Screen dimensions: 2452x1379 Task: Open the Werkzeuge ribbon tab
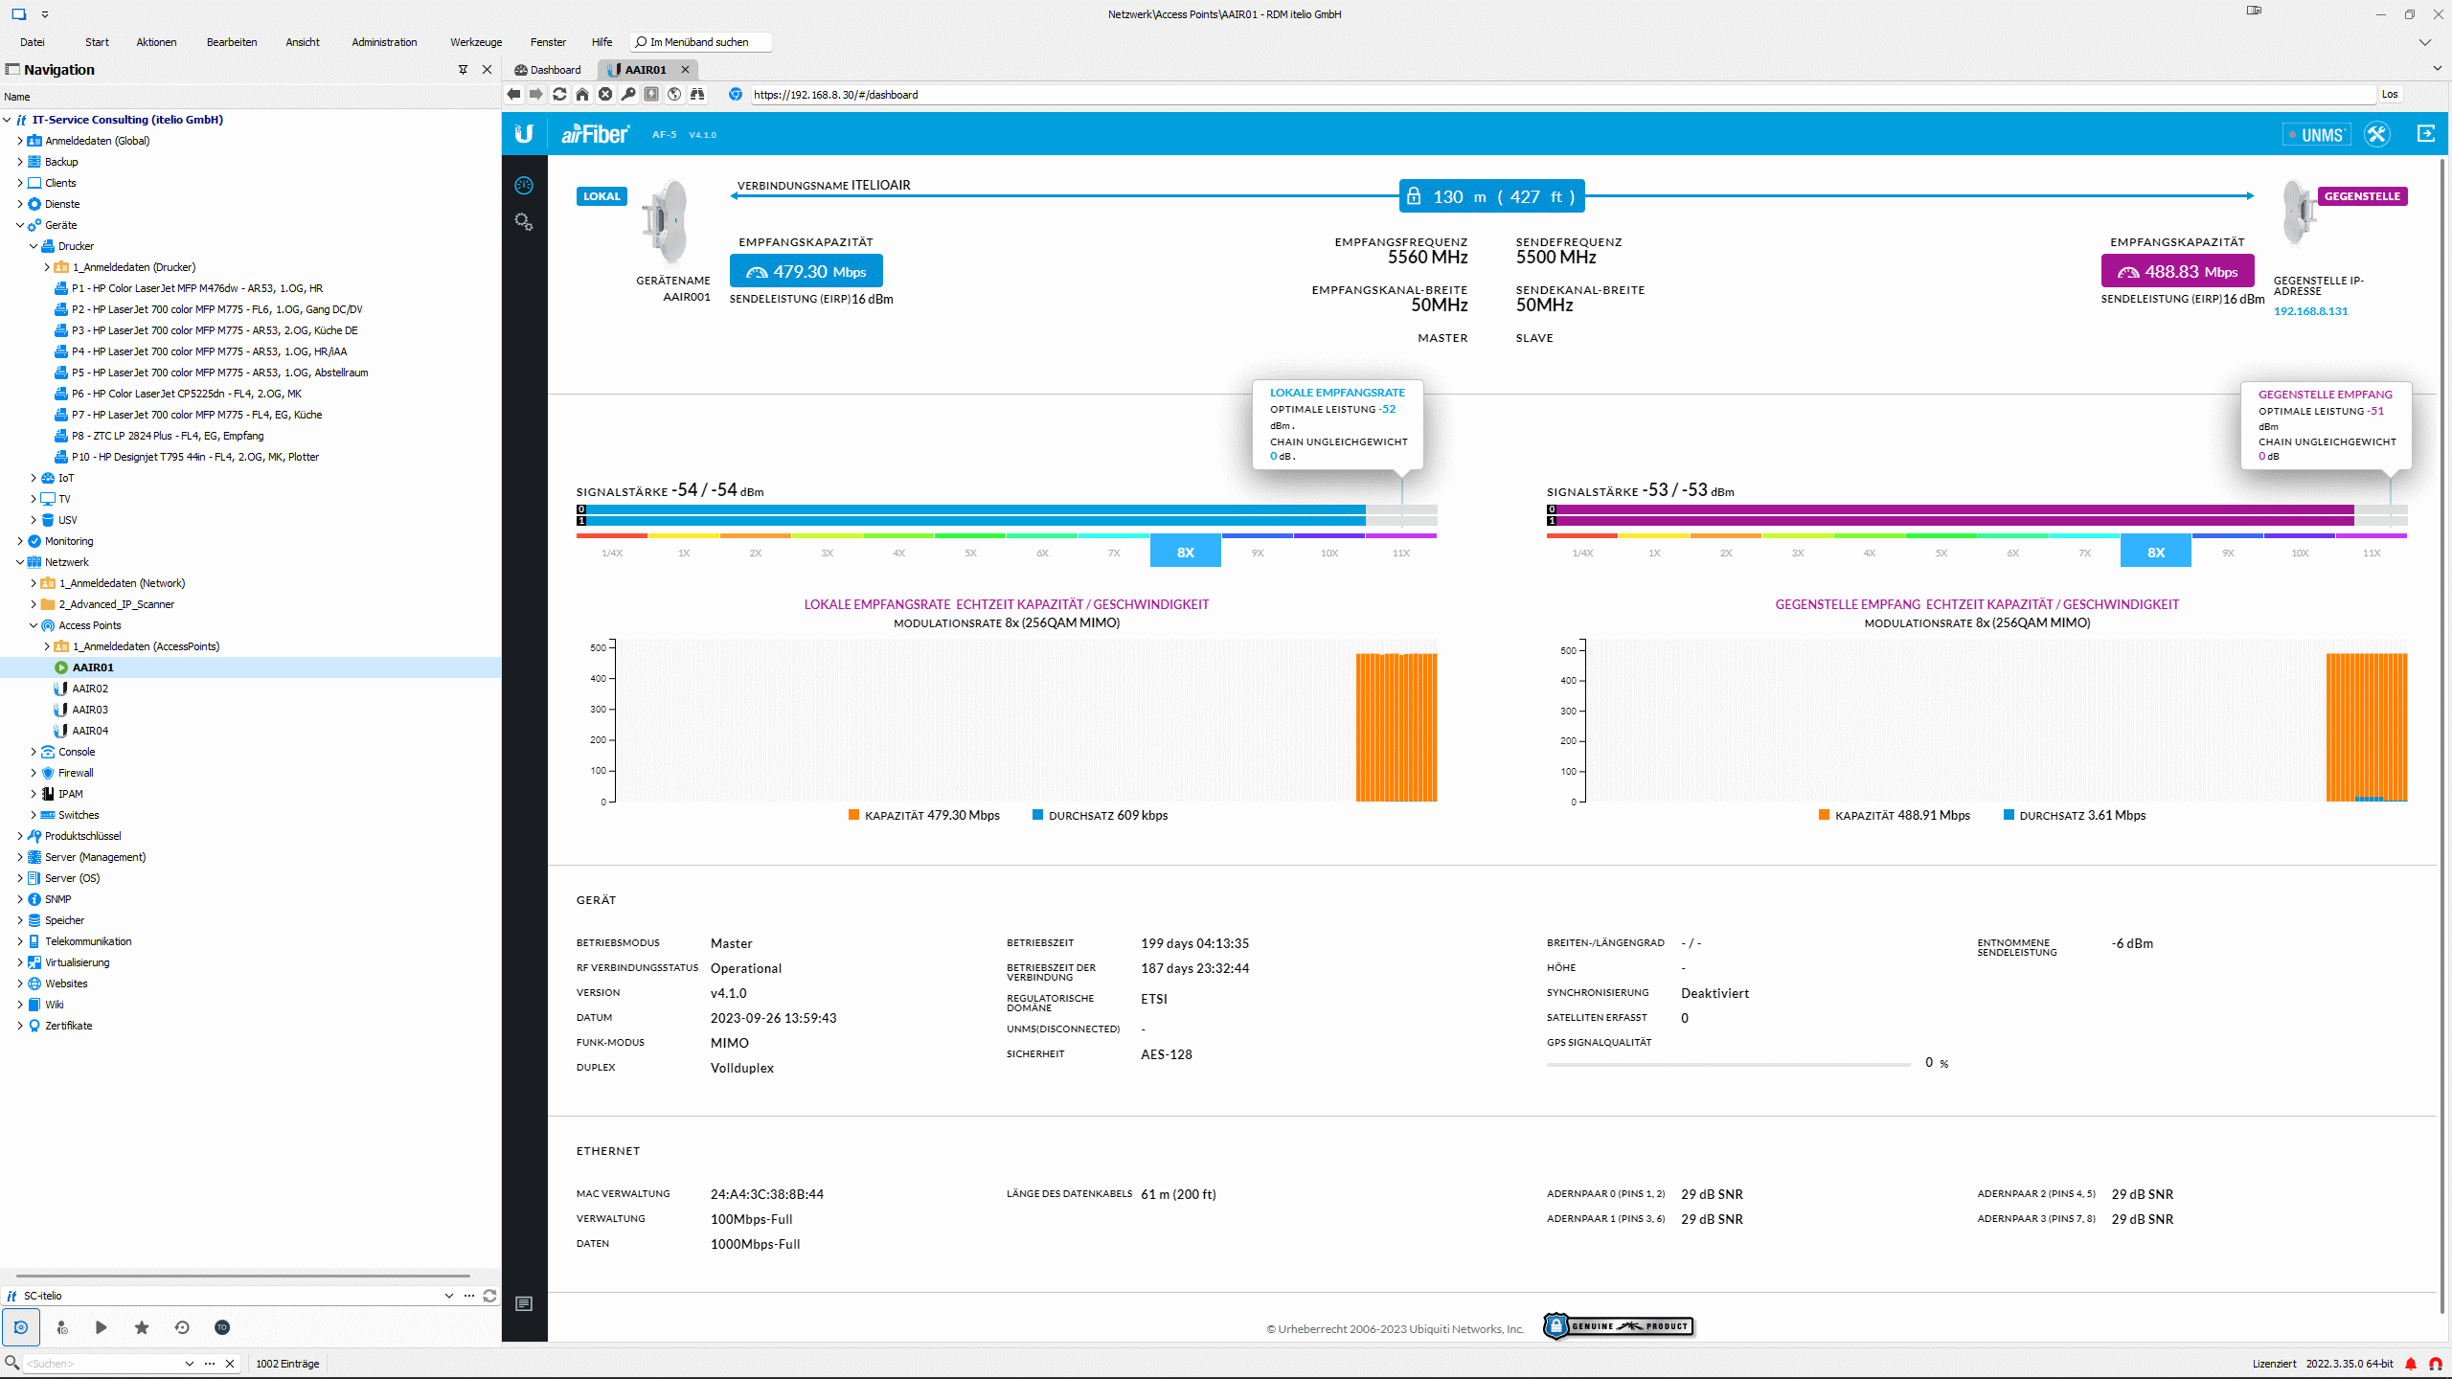476,42
